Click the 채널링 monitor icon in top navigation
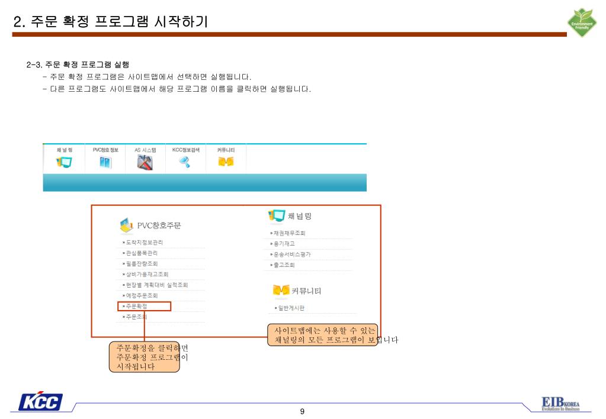606x419 pixels. click(64, 162)
